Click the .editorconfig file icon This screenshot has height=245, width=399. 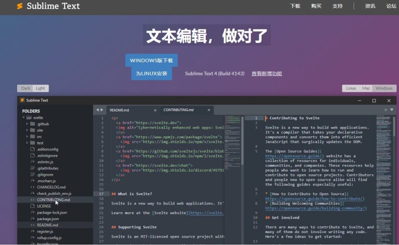tap(33, 149)
